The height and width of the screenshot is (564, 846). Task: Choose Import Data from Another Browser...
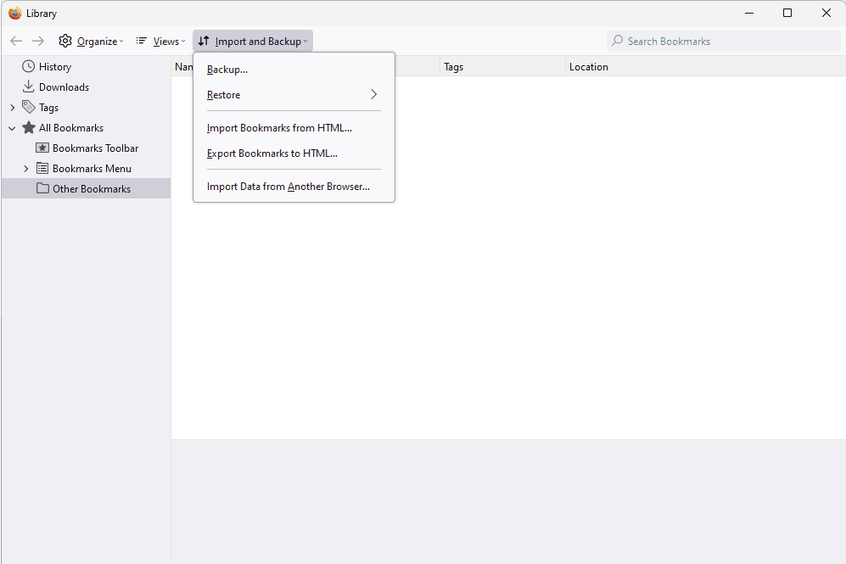click(x=289, y=187)
